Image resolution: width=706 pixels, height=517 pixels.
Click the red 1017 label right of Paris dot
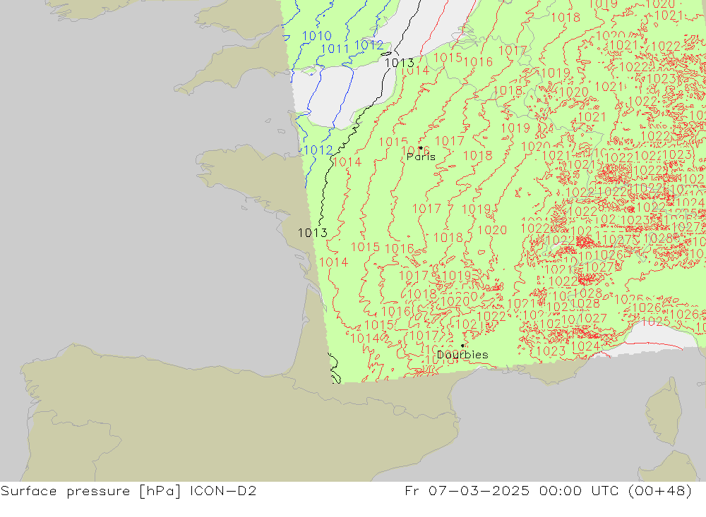(x=449, y=141)
